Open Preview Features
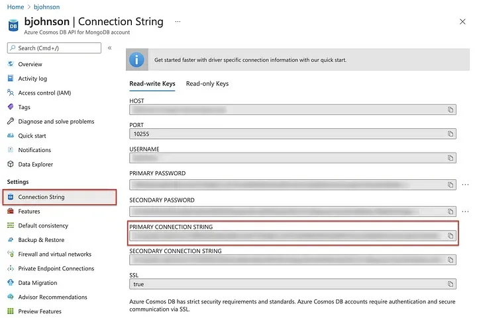Viewport: 477px width, 318px height. click(x=40, y=311)
